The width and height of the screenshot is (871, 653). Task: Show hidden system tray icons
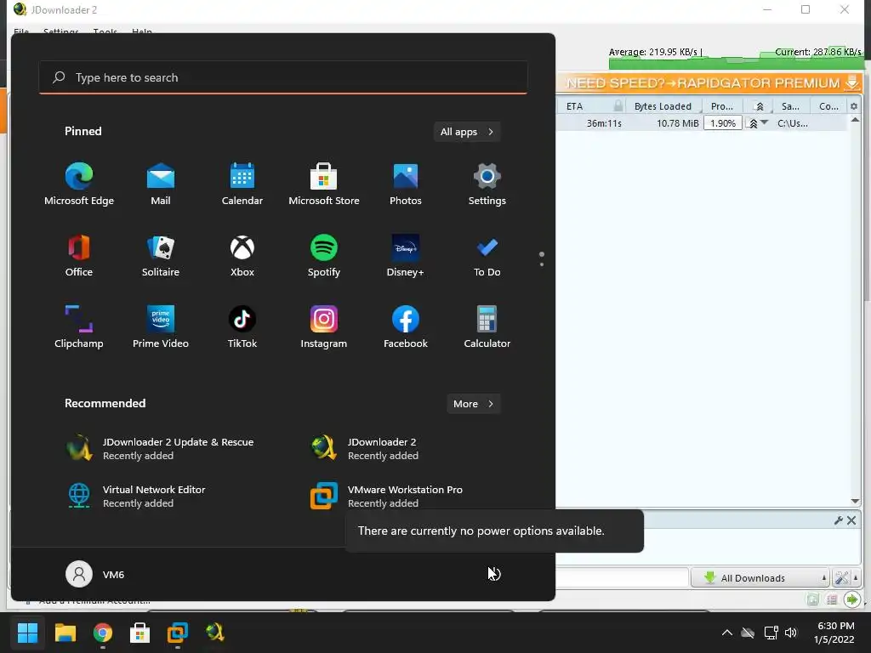[x=726, y=633]
